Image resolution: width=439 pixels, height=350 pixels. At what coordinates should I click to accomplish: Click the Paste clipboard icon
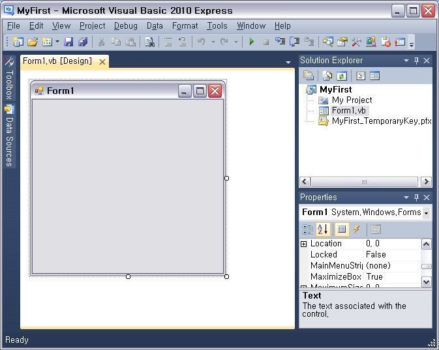pyautogui.click(x=130, y=42)
